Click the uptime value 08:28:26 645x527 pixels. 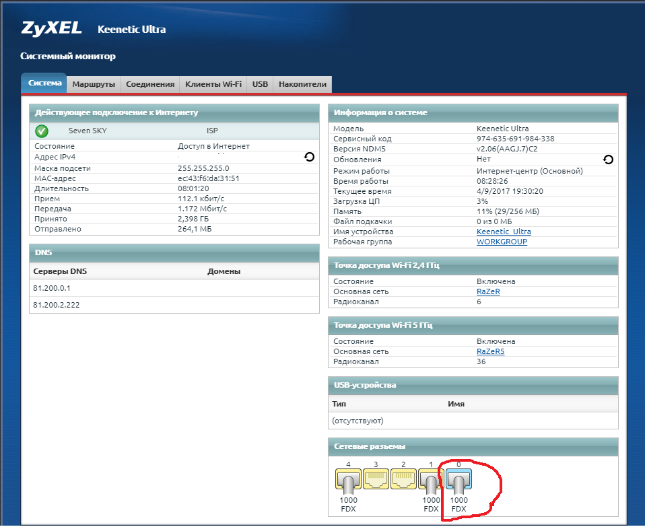(492, 181)
